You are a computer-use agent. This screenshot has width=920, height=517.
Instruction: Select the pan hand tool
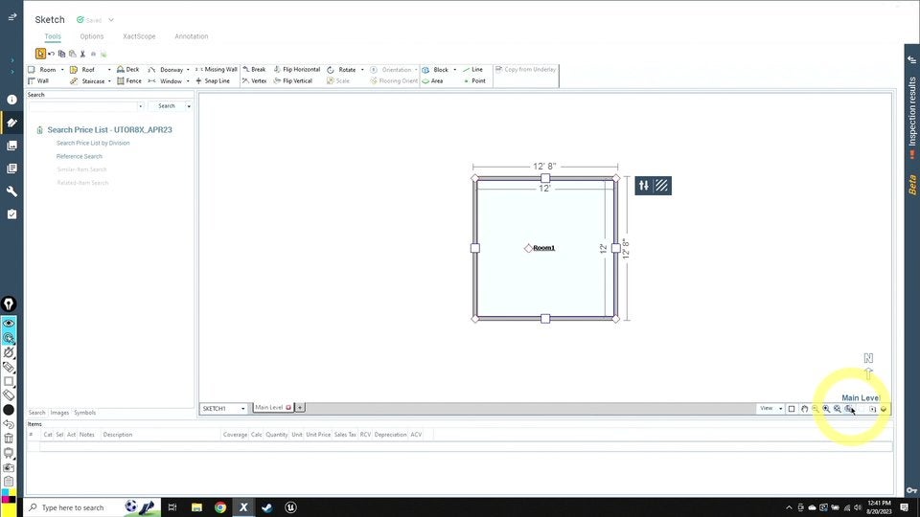[804, 409]
